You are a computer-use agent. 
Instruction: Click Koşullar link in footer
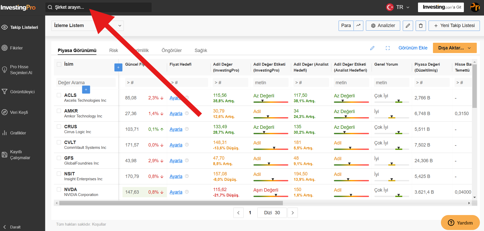pos(99,224)
